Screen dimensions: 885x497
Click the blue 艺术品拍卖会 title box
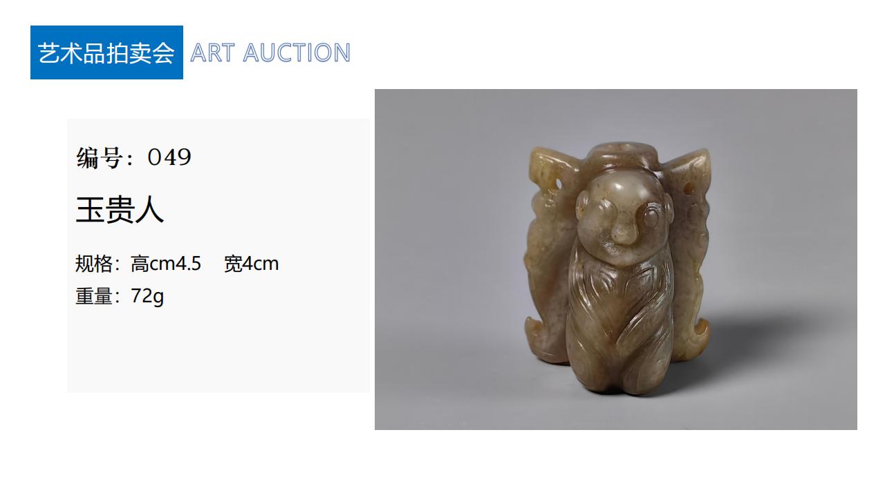(x=106, y=52)
